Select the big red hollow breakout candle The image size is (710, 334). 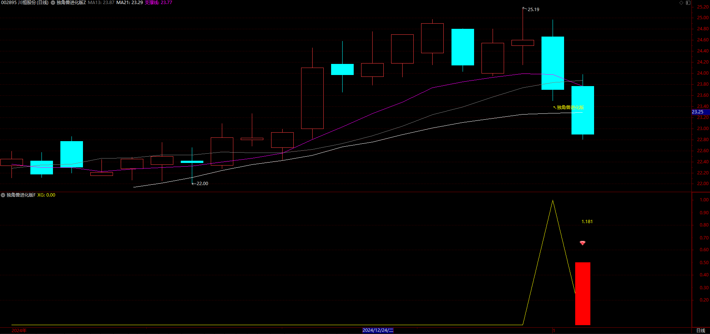pos(312,98)
